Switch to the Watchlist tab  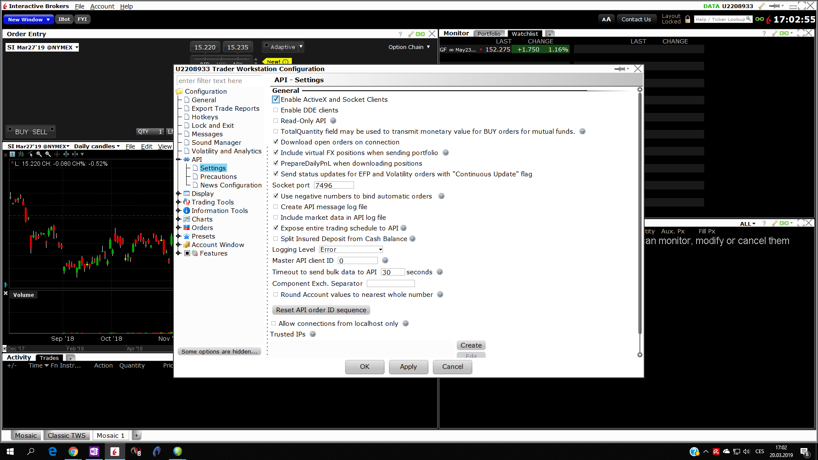coord(524,34)
